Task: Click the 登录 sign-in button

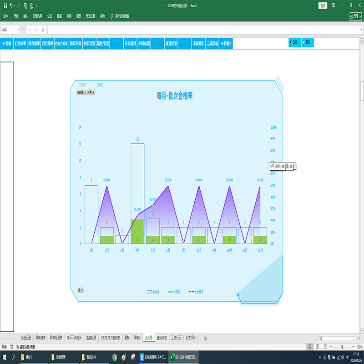Action: coord(323,5)
